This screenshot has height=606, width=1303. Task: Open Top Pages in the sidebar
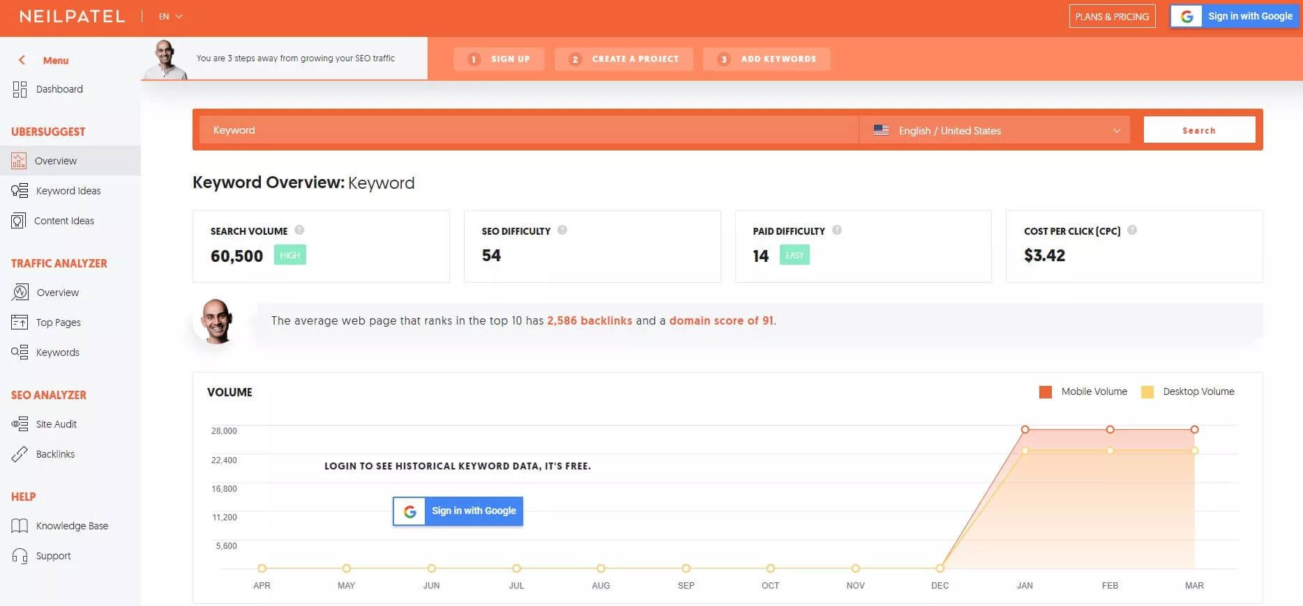pyautogui.click(x=59, y=323)
